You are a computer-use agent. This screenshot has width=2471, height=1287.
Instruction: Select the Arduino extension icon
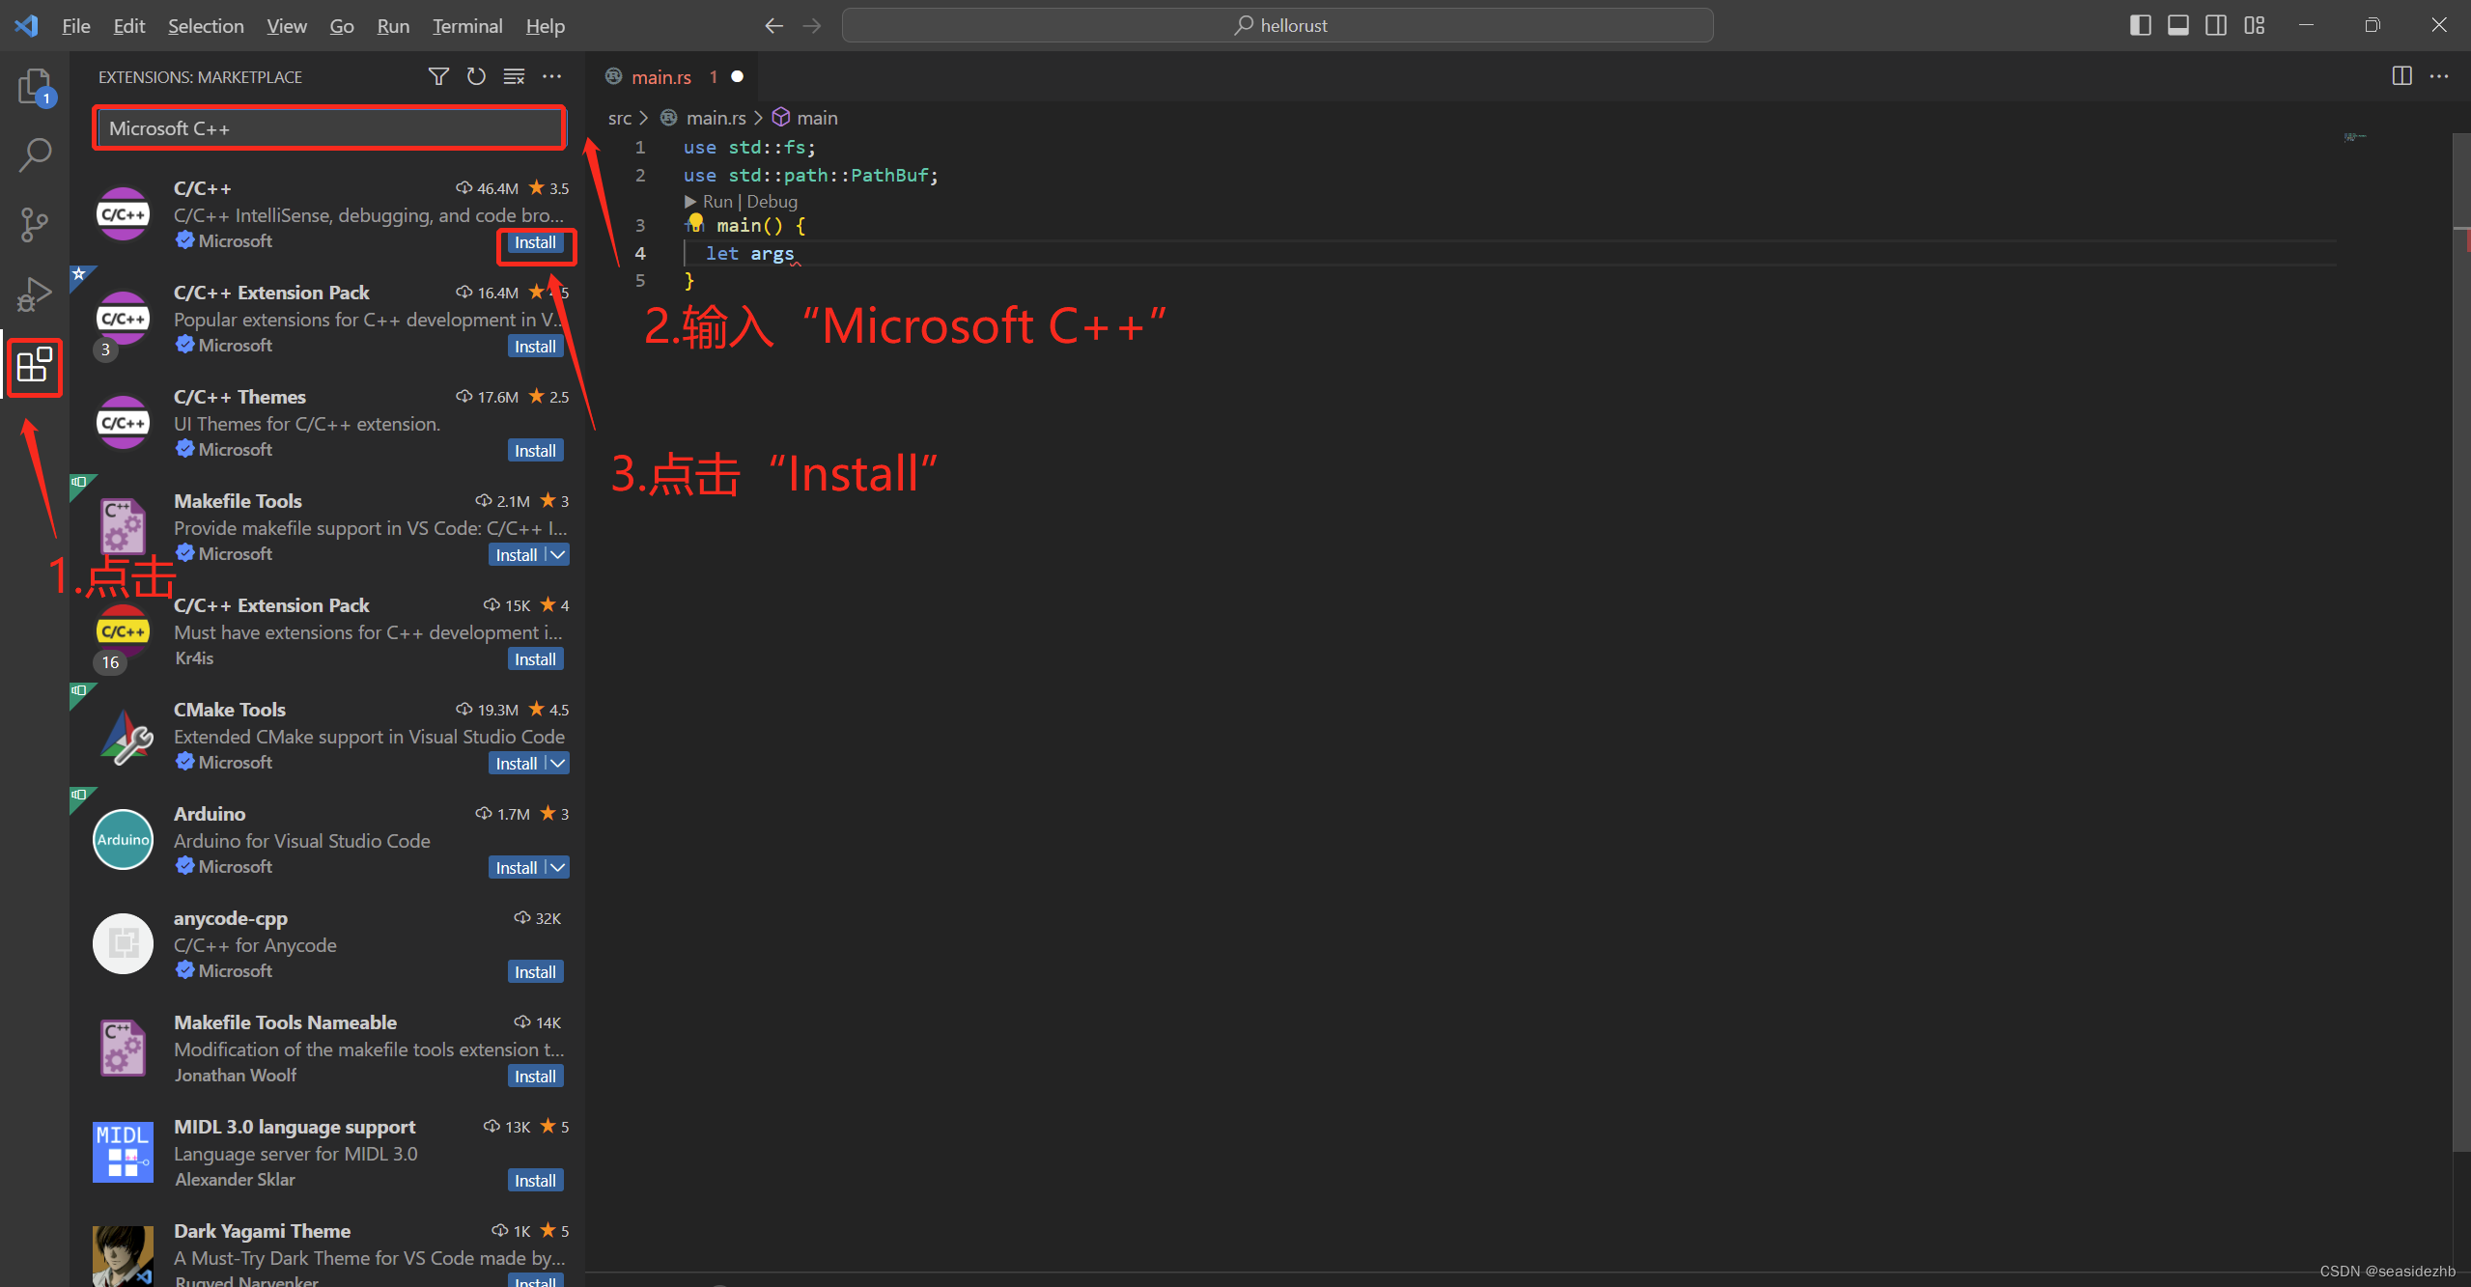[x=123, y=839]
